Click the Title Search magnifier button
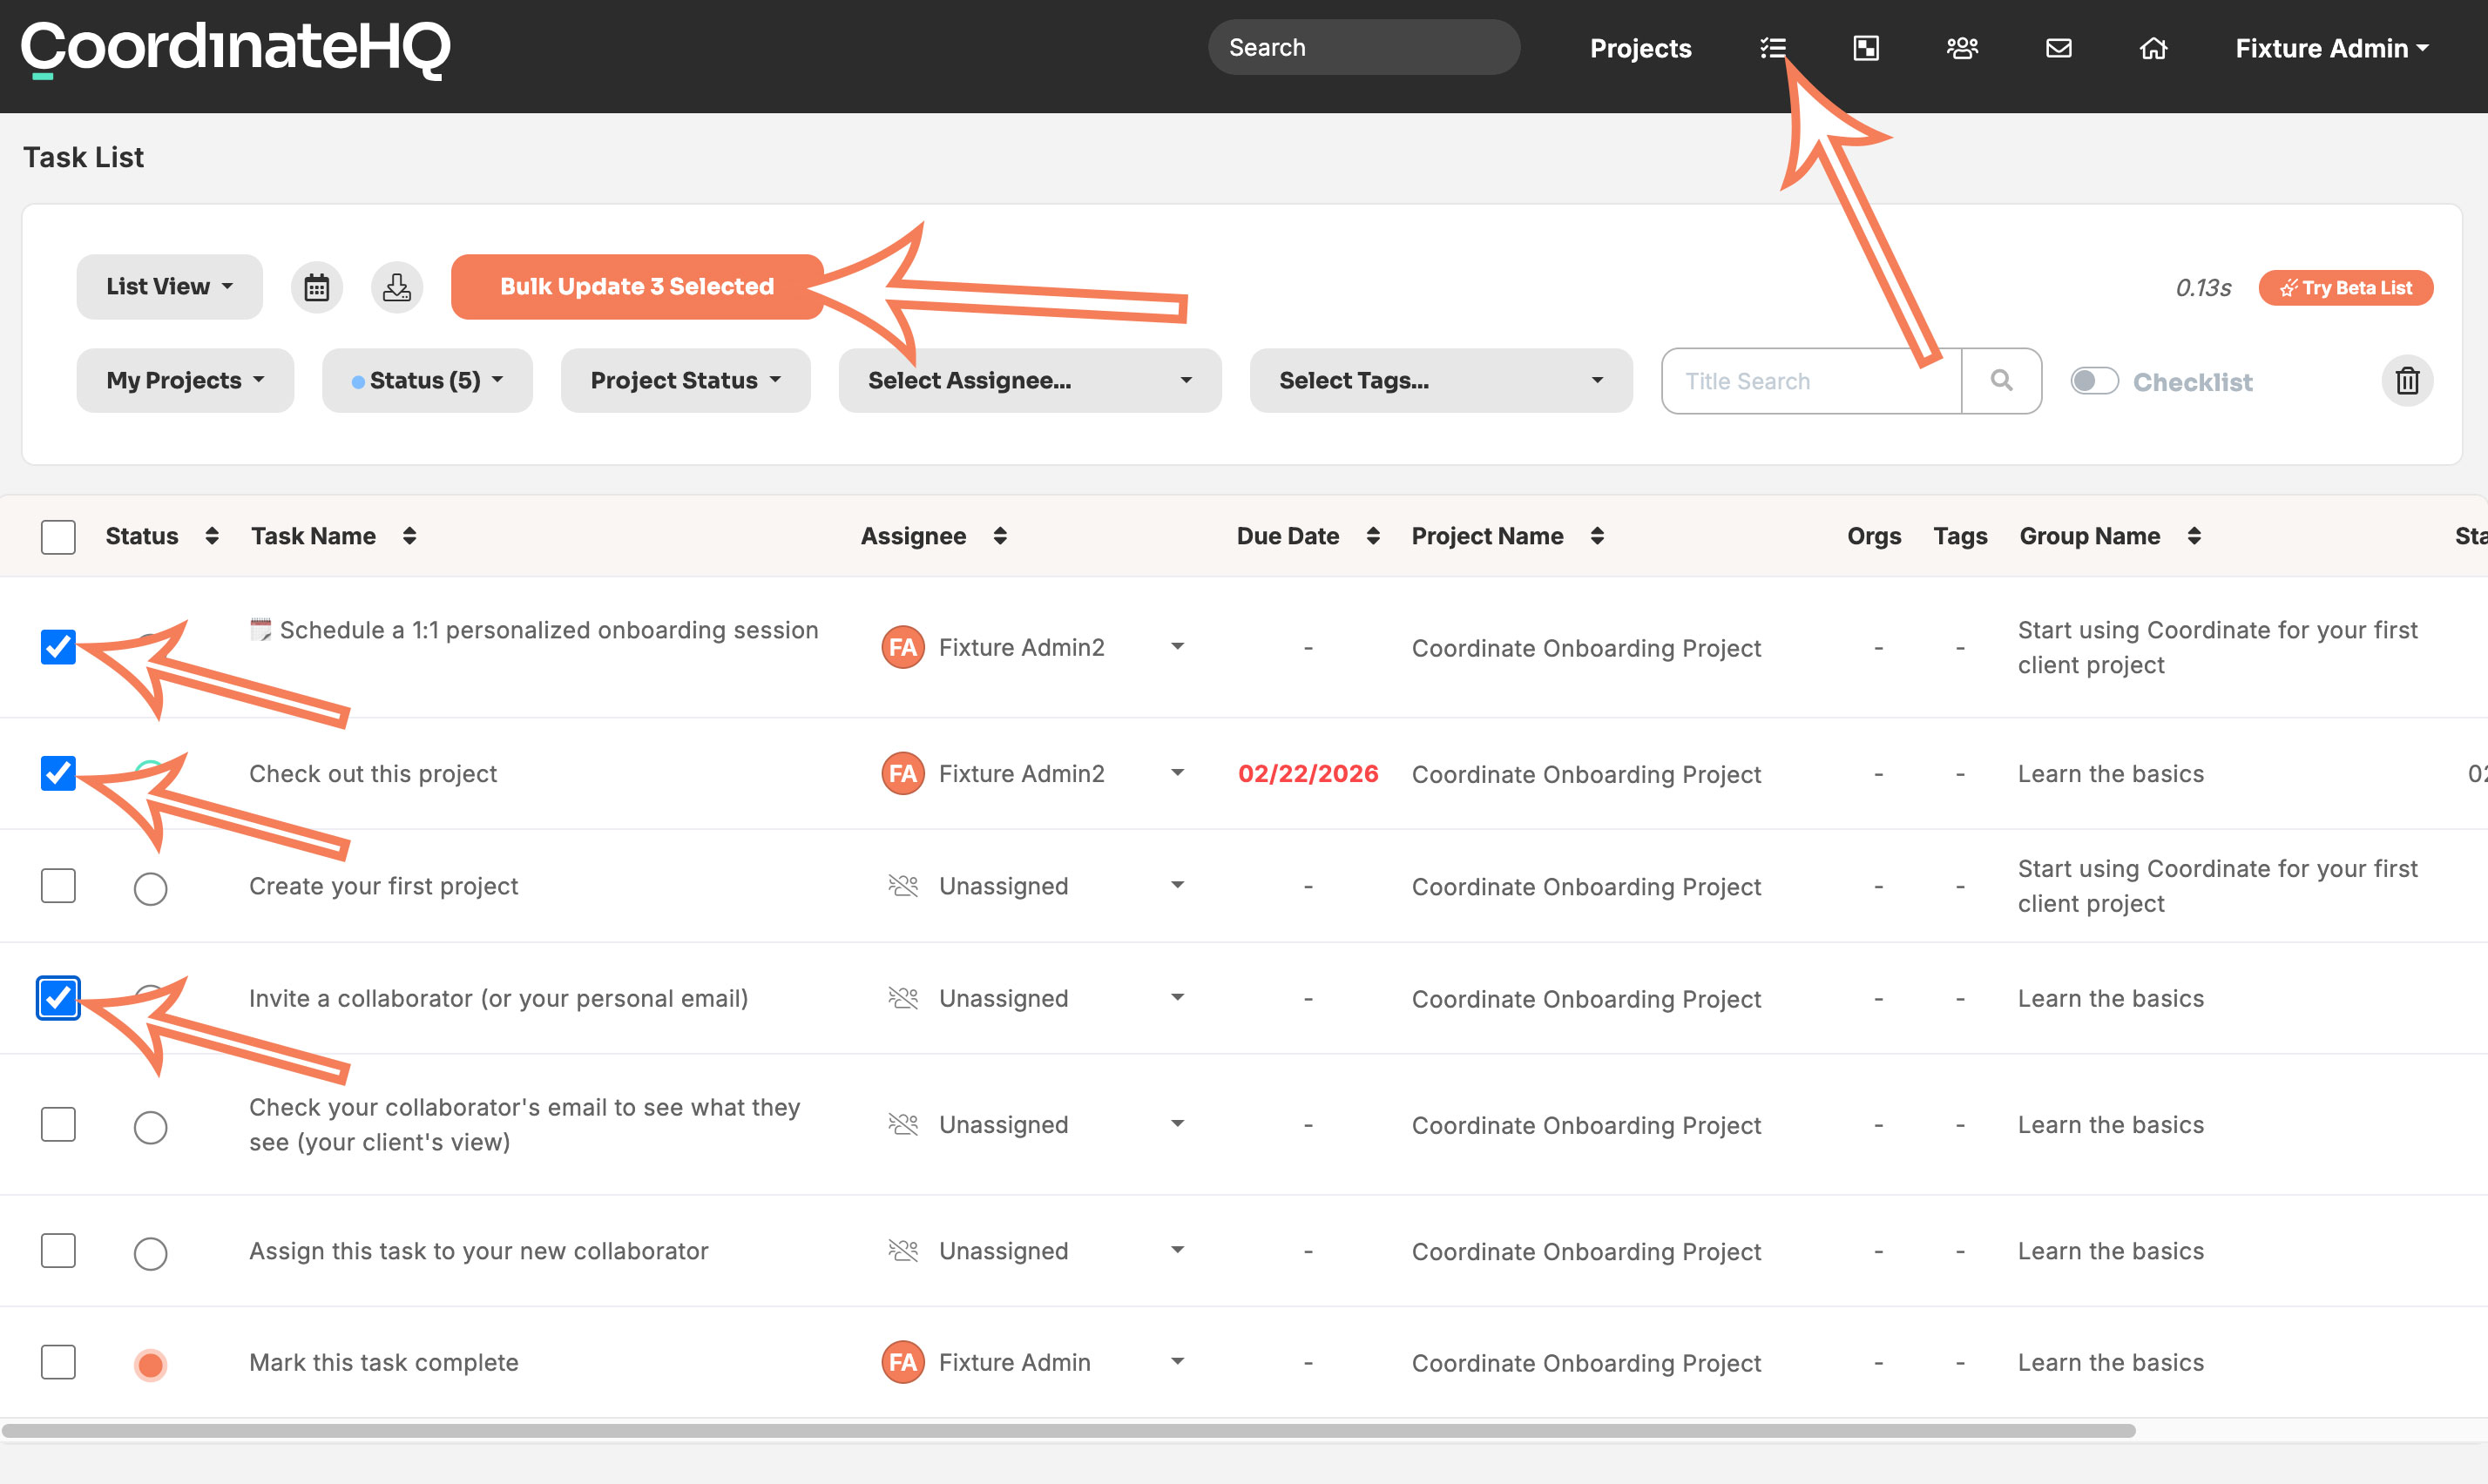The image size is (2488, 1484). pos(2001,381)
